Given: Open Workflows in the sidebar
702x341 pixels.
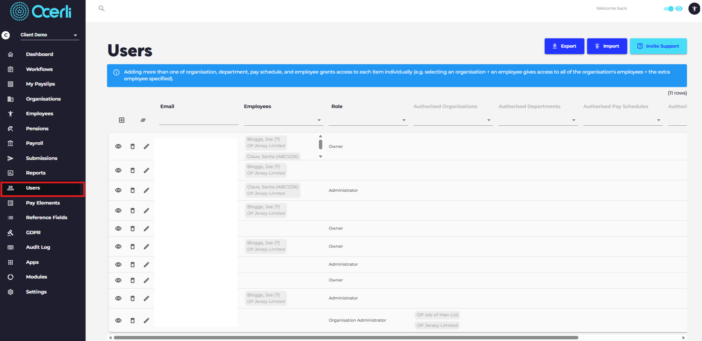Looking at the screenshot, I should [x=39, y=69].
